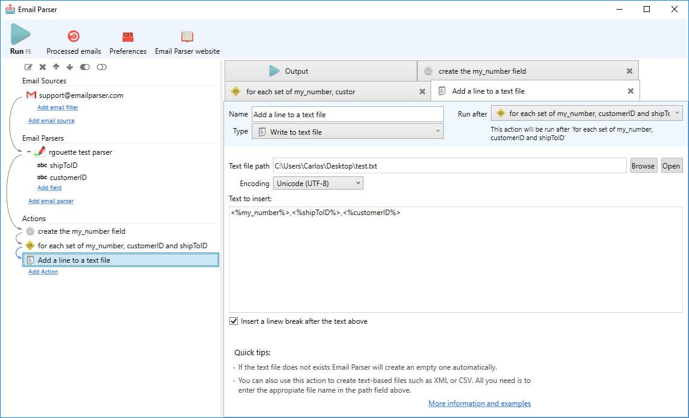The image size is (689, 418).
Task: Close the Add a line to a text file tab
Action: coord(630,91)
